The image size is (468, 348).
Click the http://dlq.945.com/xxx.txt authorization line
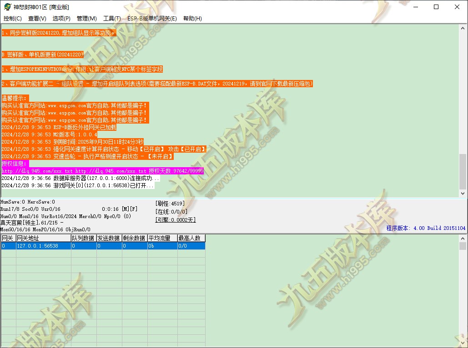tap(102, 171)
